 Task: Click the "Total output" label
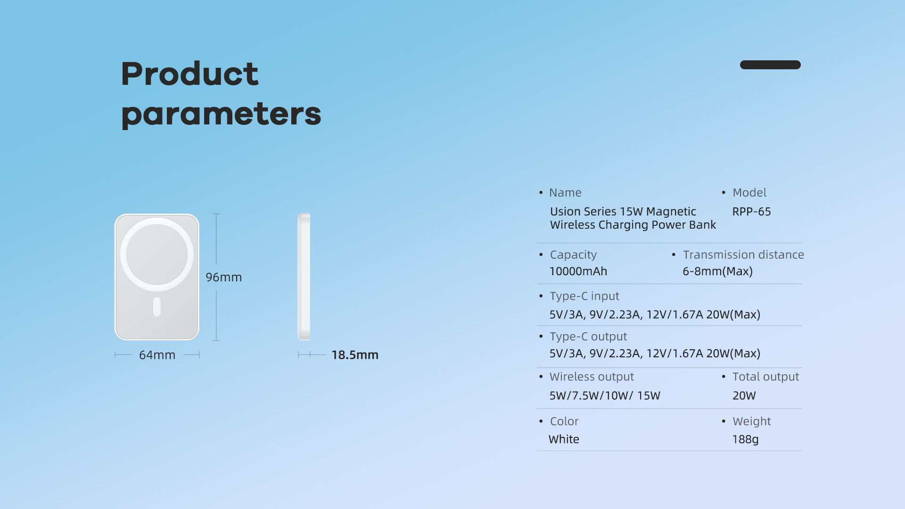[765, 377]
